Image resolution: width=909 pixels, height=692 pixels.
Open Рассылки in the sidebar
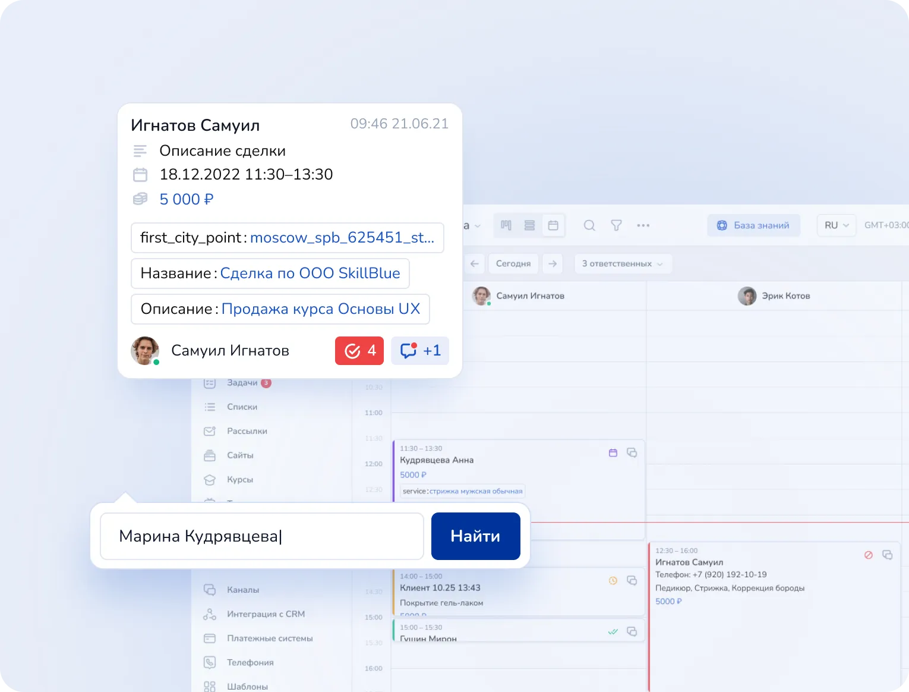pyautogui.click(x=247, y=431)
